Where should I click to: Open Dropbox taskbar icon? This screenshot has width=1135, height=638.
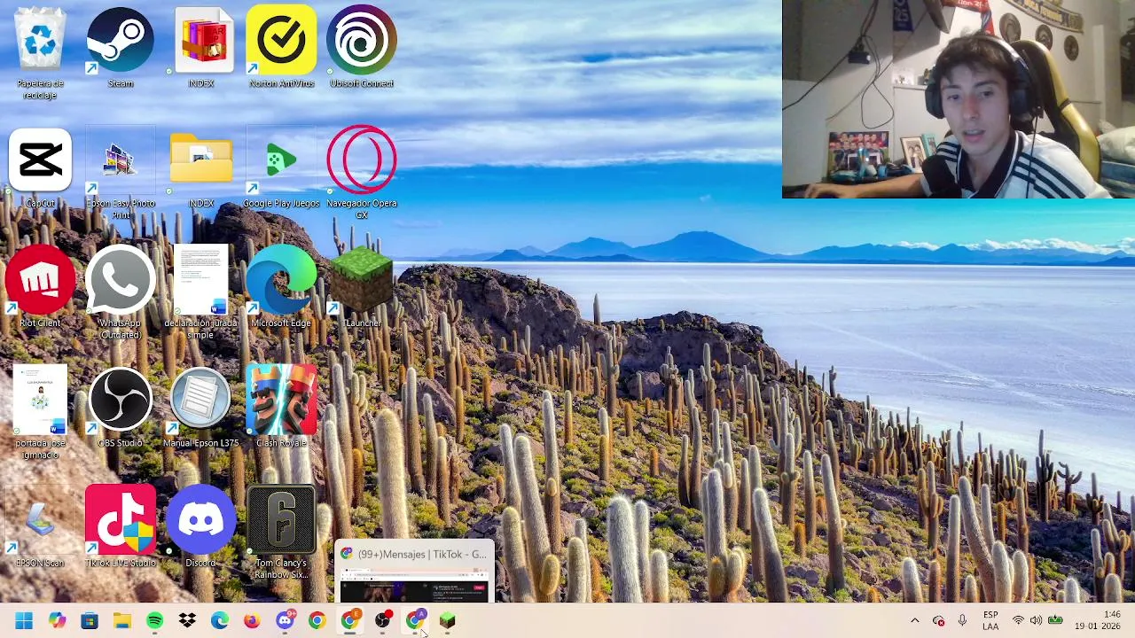(187, 621)
